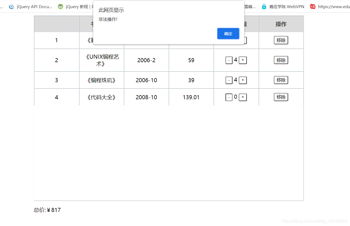This screenshot has height=226, width=350.
Task: Click the 此网页显示 dialog title
Action: click(111, 10)
